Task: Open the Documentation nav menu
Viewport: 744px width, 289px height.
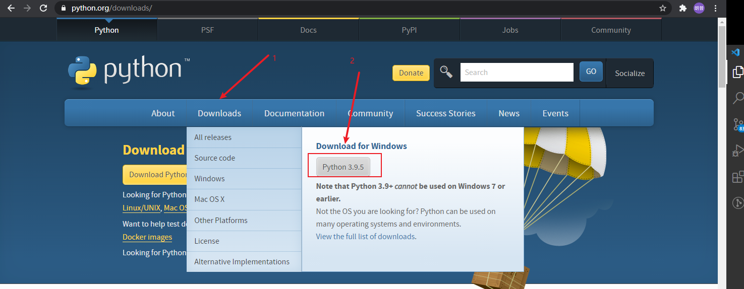Action: (295, 113)
